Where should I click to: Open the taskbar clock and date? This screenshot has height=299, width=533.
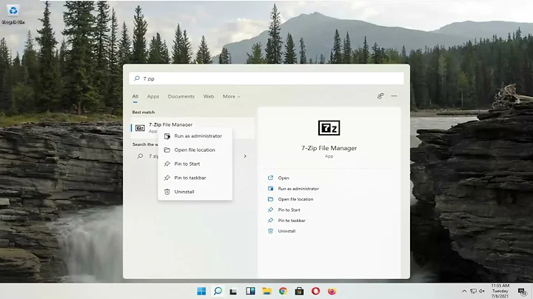(500, 291)
